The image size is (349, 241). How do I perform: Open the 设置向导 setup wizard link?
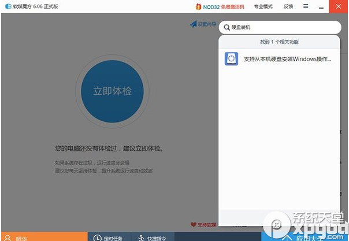tap(207, 24)
